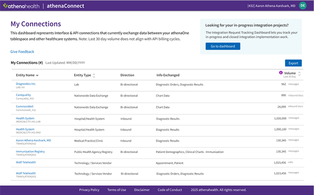Open Terms of Use footer link

click(x=116, y=190)
